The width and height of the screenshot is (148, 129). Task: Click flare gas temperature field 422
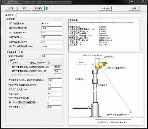[52, 37]
